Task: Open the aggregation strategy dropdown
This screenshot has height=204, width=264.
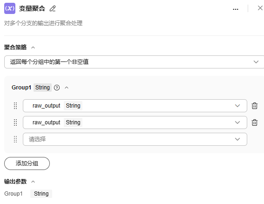Action: click(134, 62)
